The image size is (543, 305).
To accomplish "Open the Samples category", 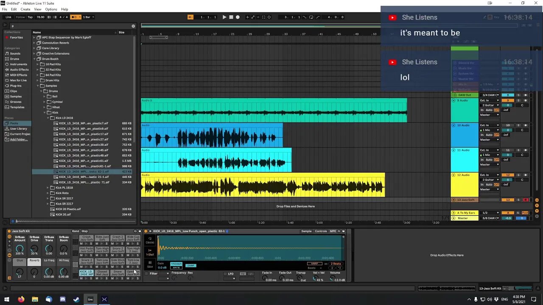I will tap(16, 97).
